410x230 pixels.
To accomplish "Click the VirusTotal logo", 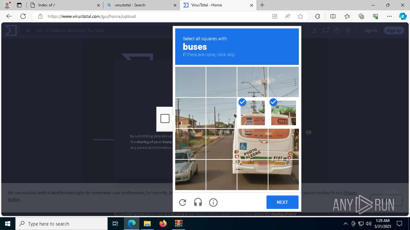I will [x=10, y=30].
